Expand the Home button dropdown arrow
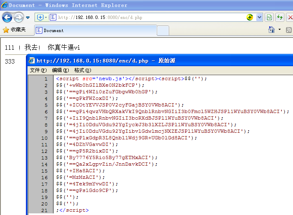The width and height of the screenshot is (293, 215). [279, 30]
